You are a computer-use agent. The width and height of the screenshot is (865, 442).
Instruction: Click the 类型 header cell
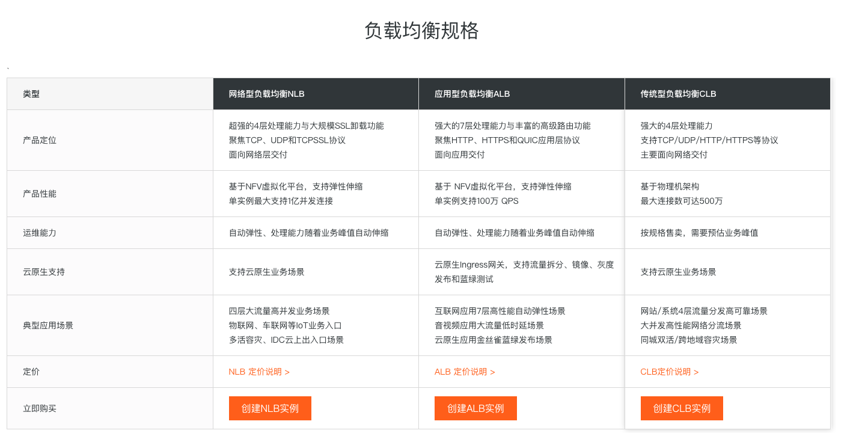110,94
